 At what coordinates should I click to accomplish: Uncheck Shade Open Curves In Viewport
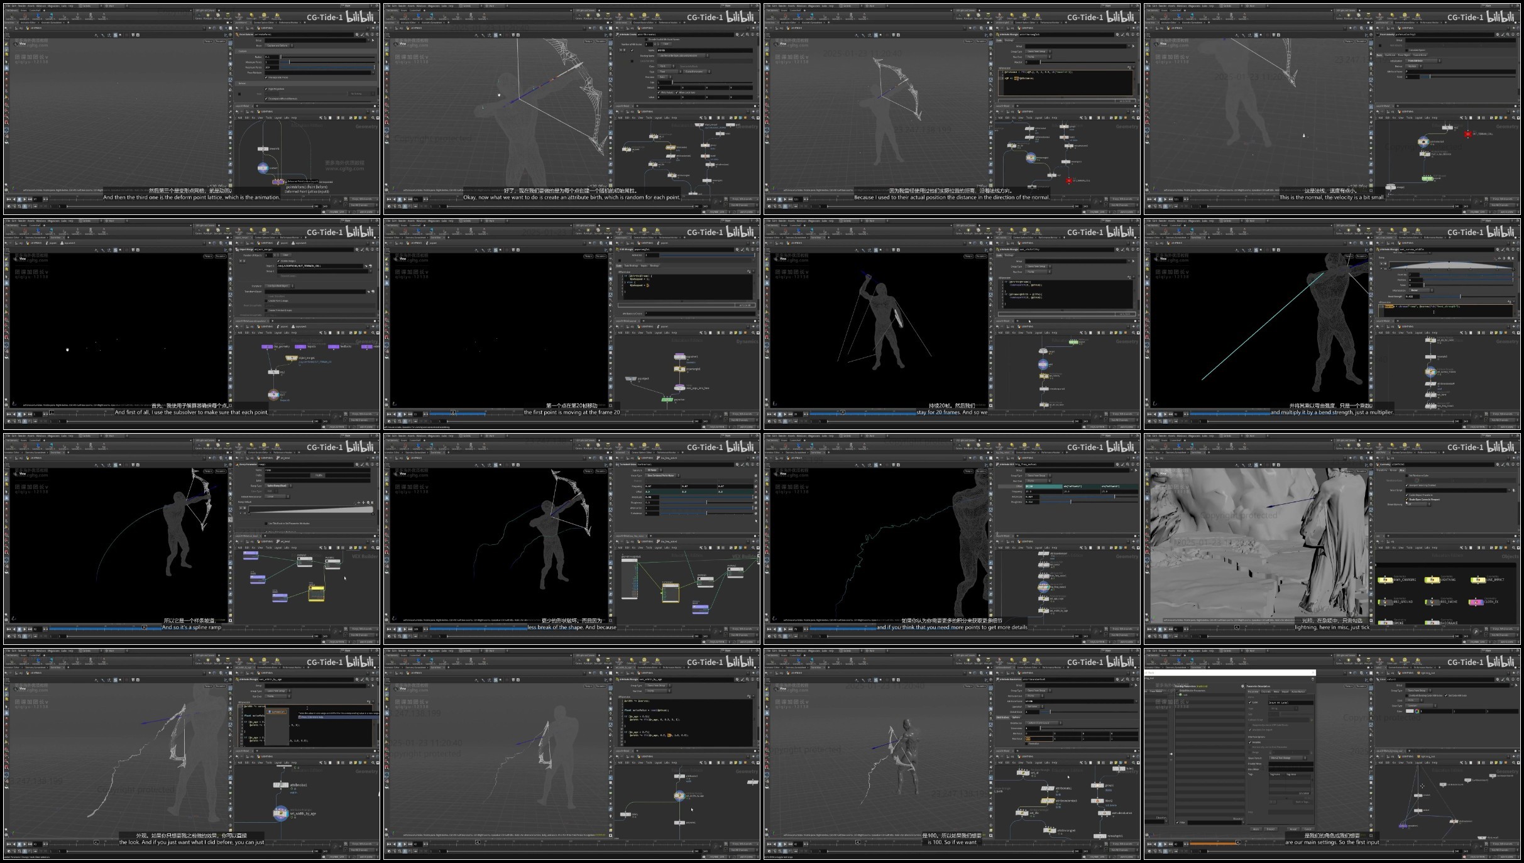tap(1406, 500)
